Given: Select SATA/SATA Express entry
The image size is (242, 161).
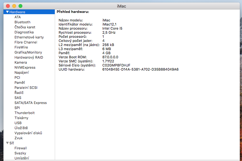Looking at the screenshot, I should pyautogui.click(x=31, y=103).
